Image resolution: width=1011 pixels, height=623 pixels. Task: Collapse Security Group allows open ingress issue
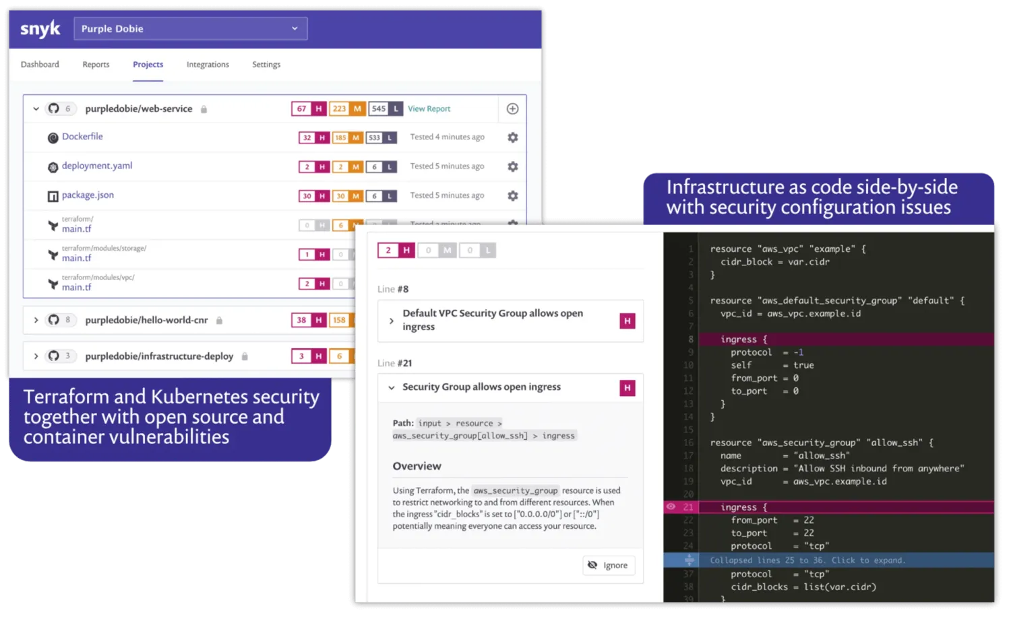pos(392,387)
